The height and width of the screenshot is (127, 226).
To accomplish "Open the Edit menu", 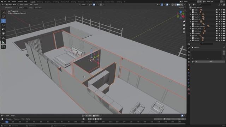I will pyautogui.click(x=9, y=1).
